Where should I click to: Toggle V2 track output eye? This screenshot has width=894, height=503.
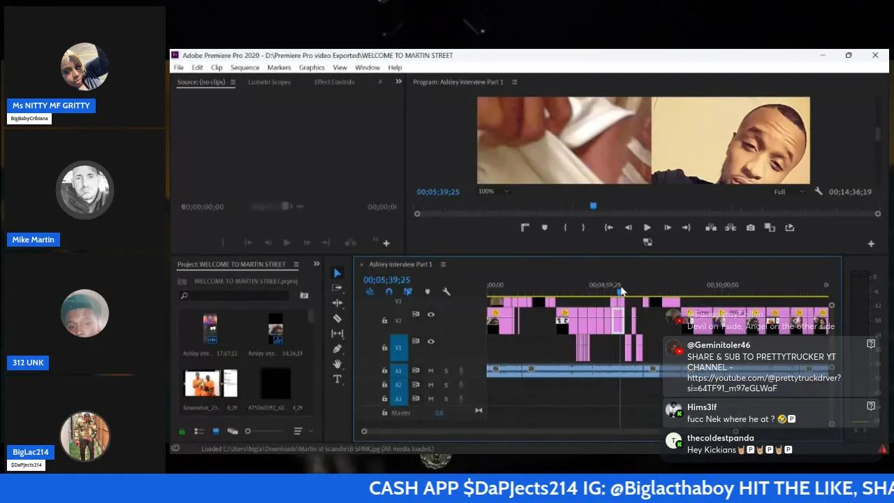[431, 314]
